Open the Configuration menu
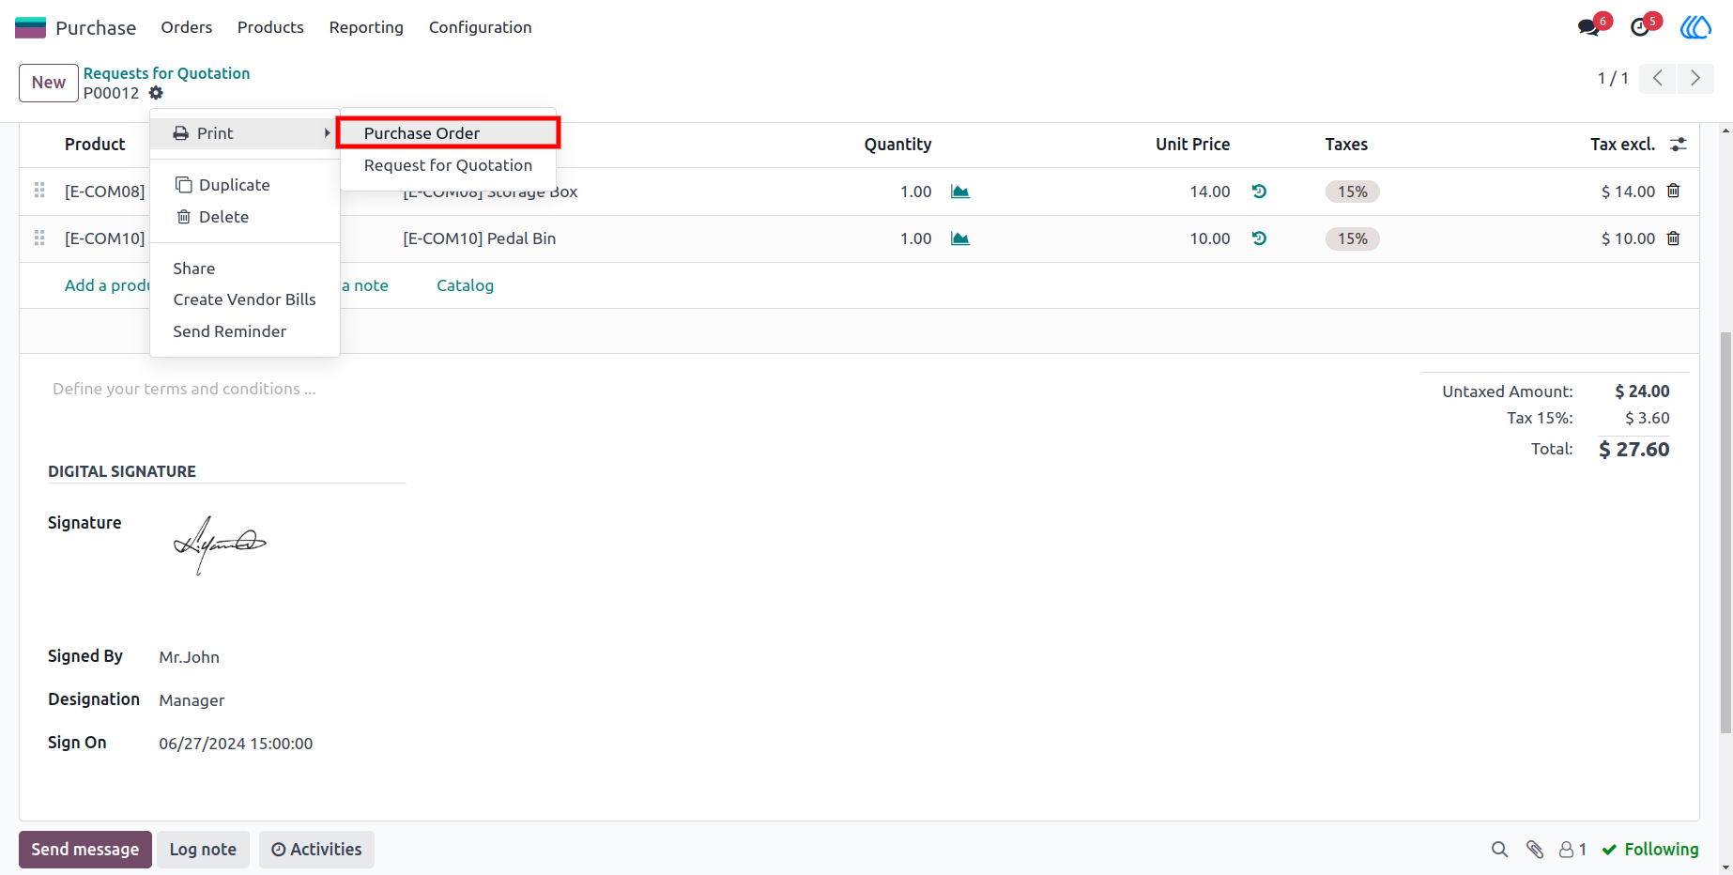This screenshot has height=875, width=1733. pos(481,27)
